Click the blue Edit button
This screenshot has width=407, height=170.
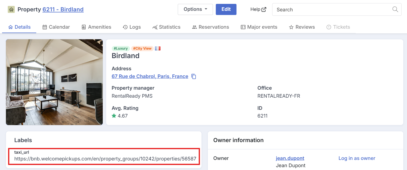[226, 9]
